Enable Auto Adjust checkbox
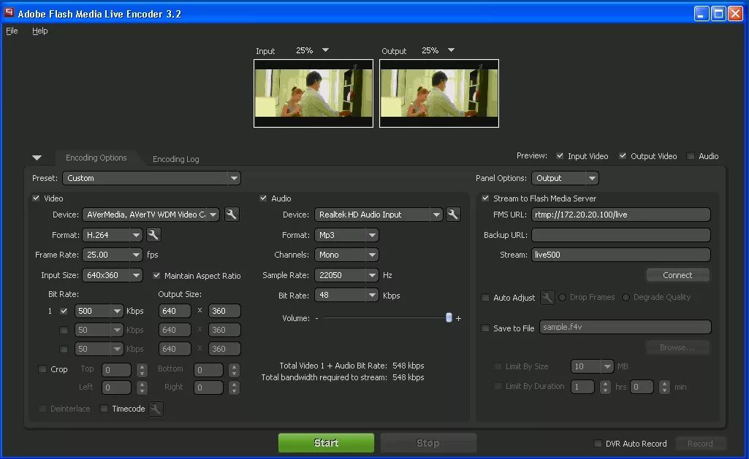Screen dimensions: 749x459 [485, 297]
